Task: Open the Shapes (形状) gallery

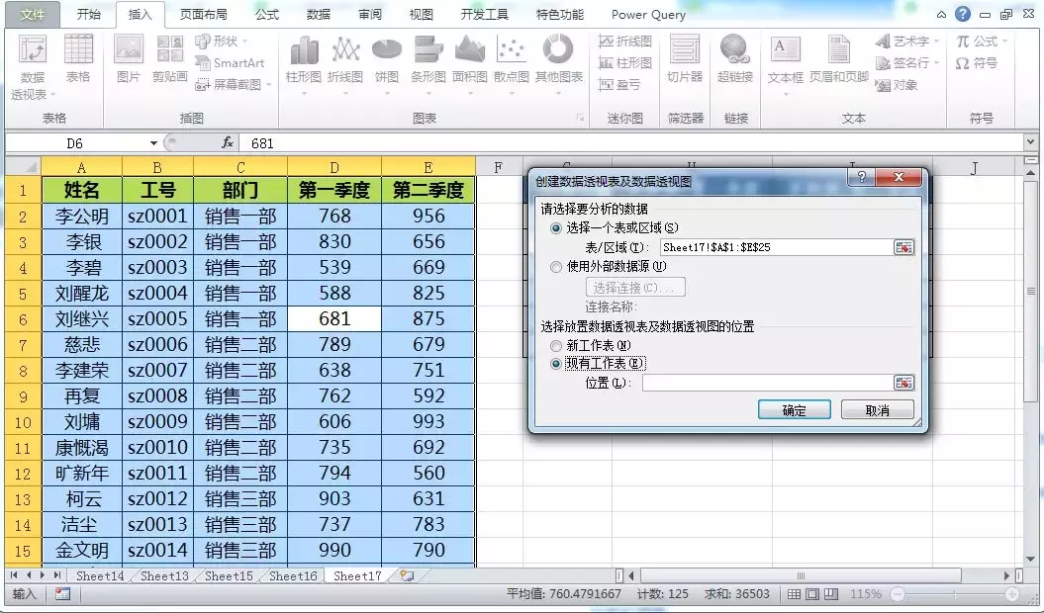Action: click(221, 42)
